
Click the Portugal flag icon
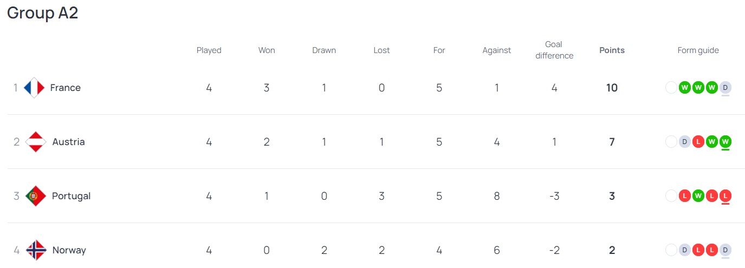35,196
